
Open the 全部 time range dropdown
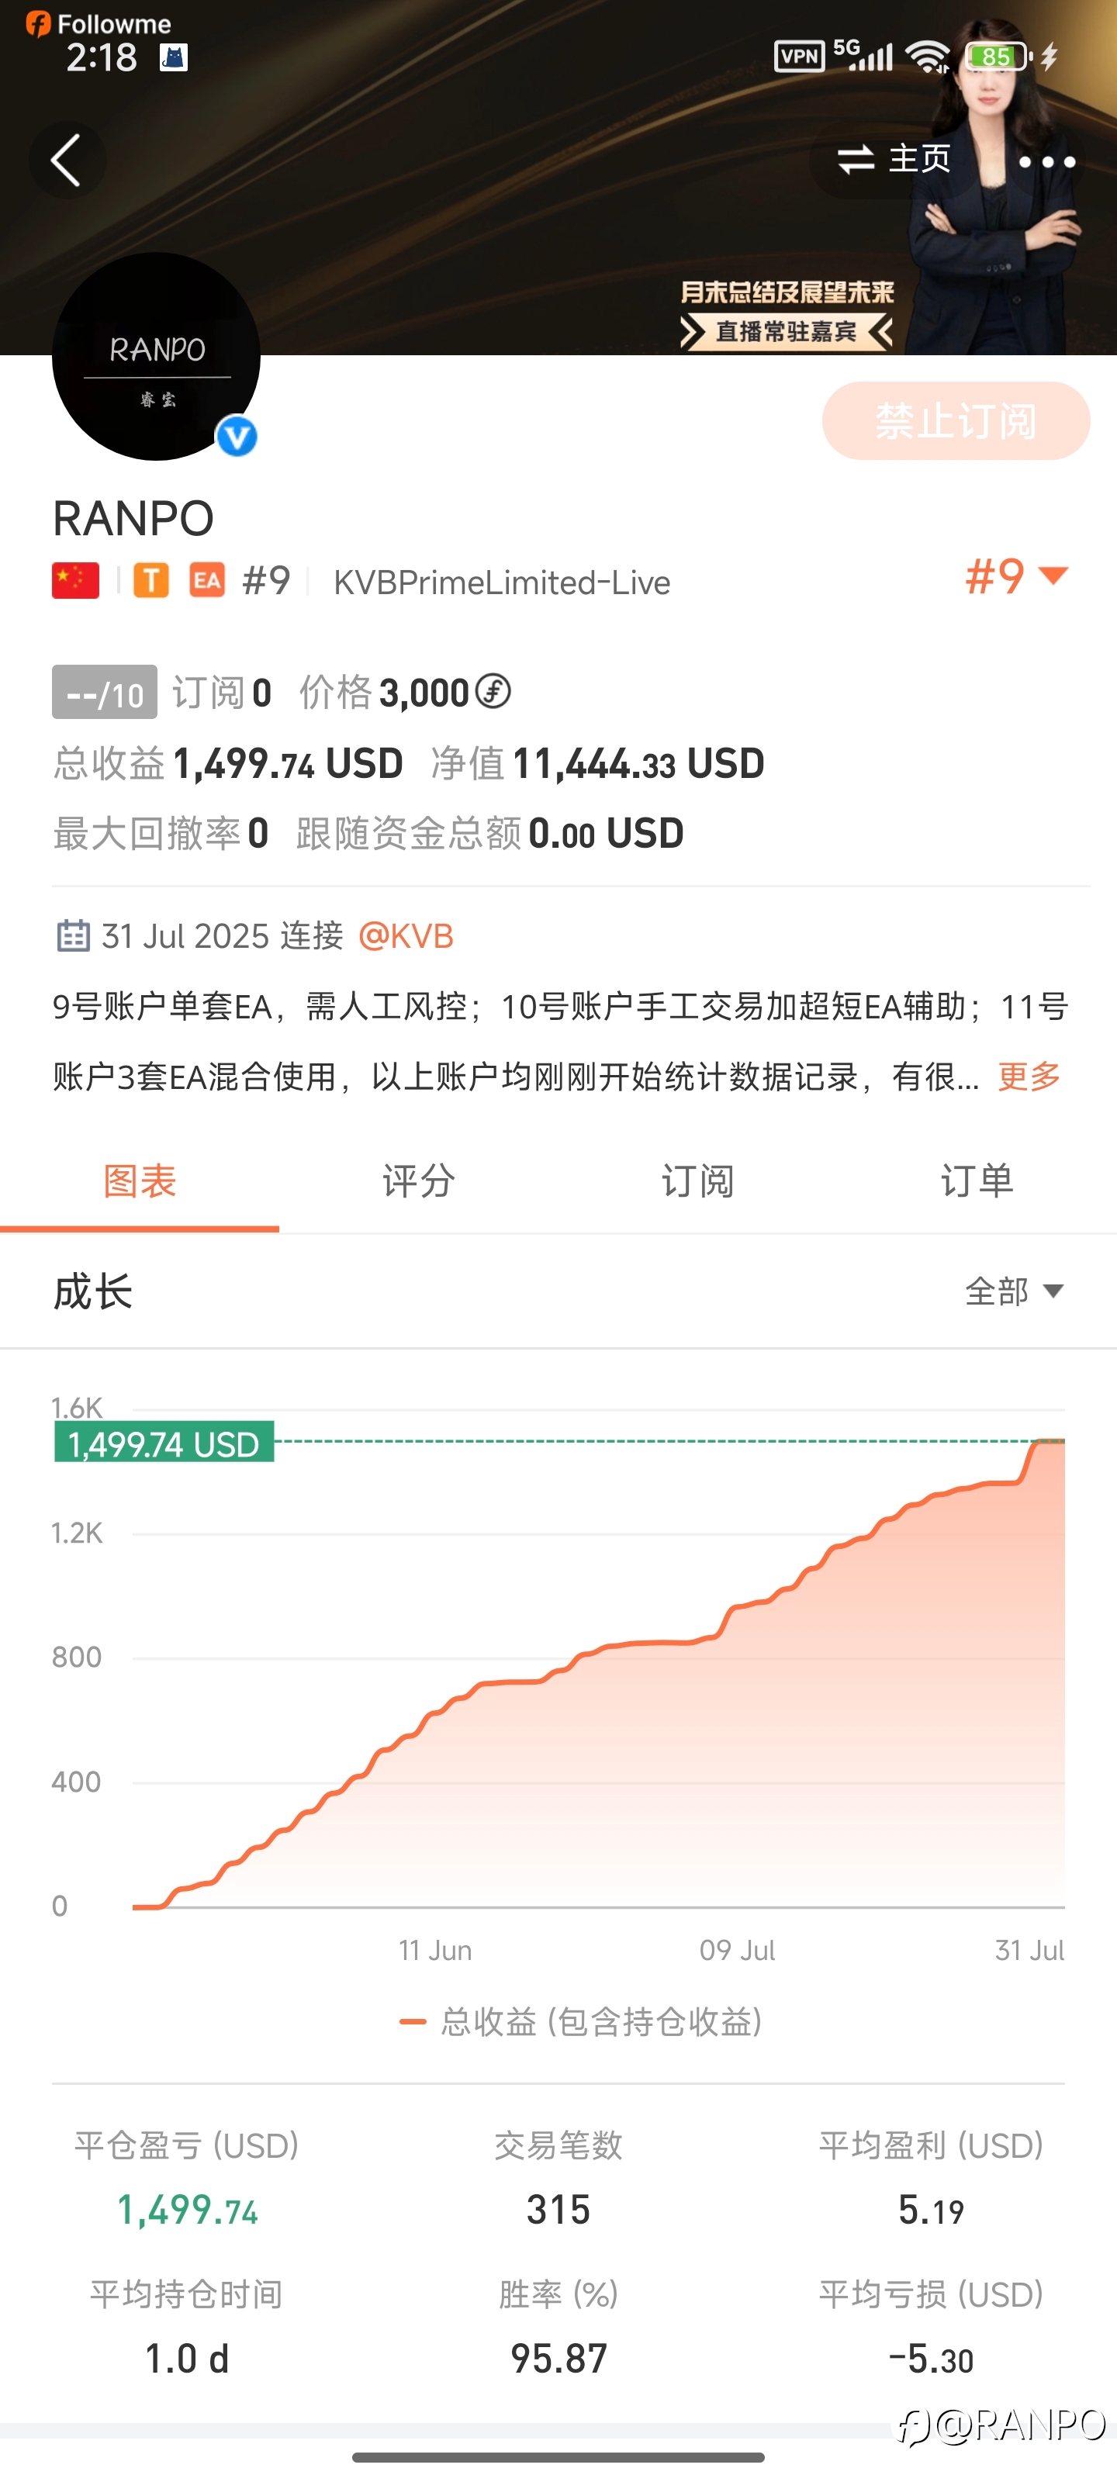1014,1291
